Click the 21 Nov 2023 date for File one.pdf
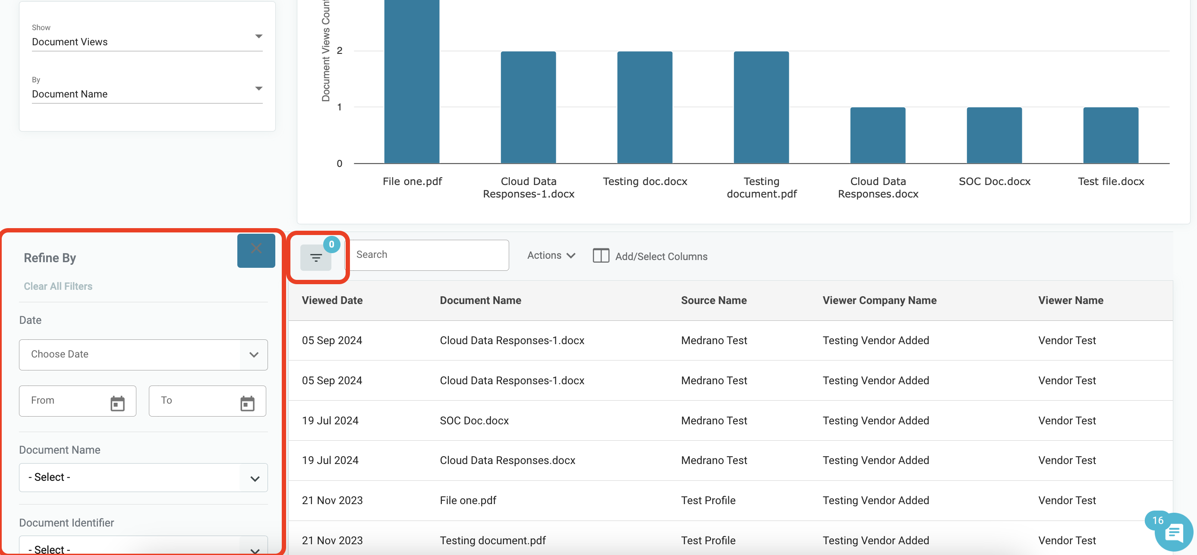This screenshot has width=1197, height=555. tap(332, 500)
